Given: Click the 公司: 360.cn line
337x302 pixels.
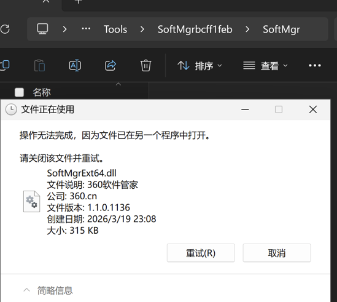Looking at the screenshot, I should (x=72, y=196).
